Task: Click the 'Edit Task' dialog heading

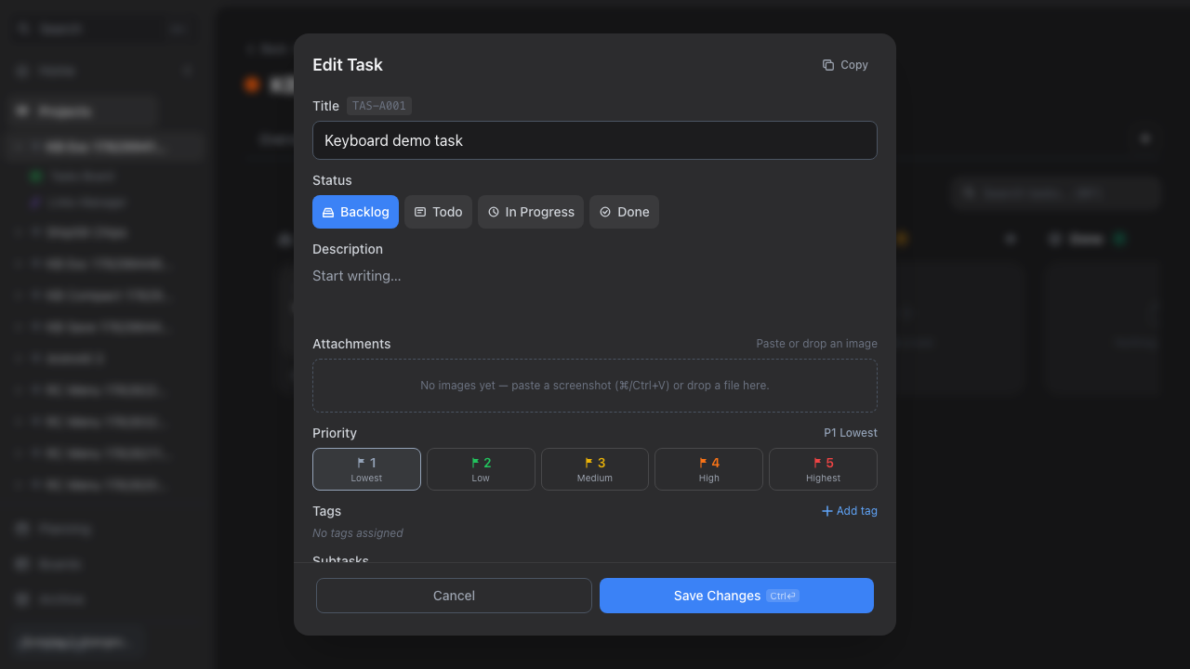Action: point(348,65)
